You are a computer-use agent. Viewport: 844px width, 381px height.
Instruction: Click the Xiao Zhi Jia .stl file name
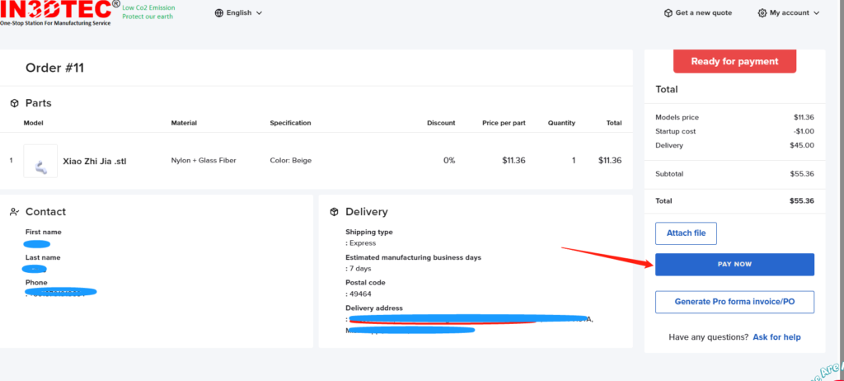[x=96, y=161]
